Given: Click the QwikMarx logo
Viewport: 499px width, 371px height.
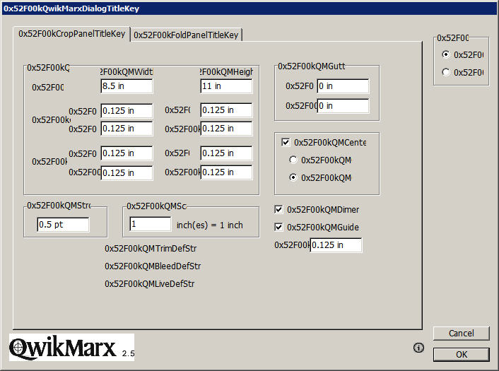Looking at the screenshot, I should 71,348.
